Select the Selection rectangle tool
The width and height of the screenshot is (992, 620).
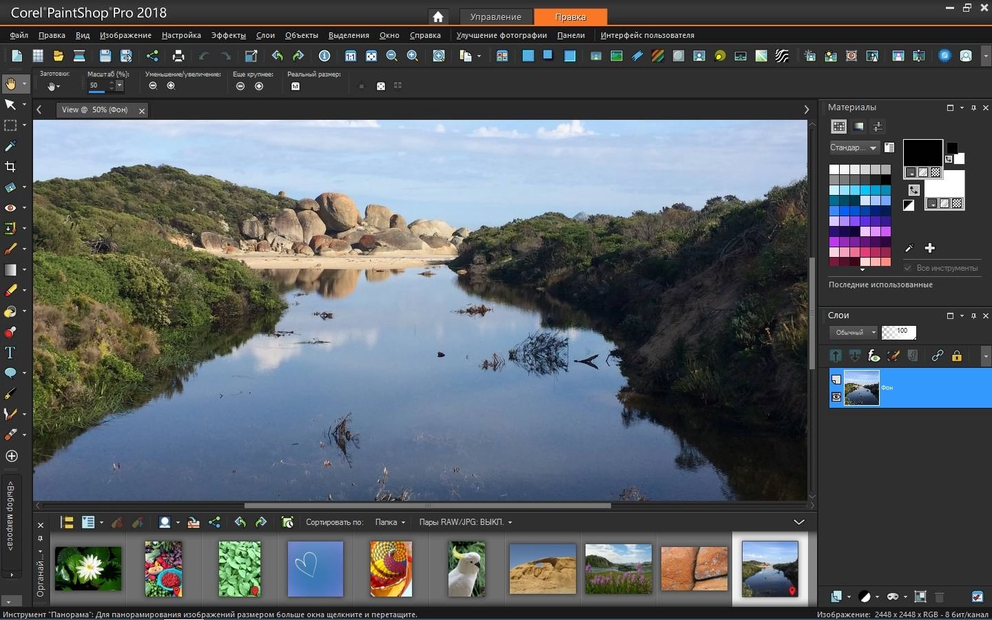(10, 125)
